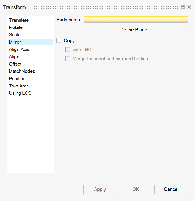The width and height of the screenshot is (195, 201).
Task: Close the Transform dialog
Action: click(189, 7)
